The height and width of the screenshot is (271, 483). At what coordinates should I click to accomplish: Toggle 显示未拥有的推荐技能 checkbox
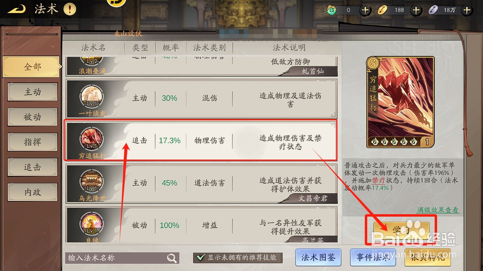tap(201, 258)
